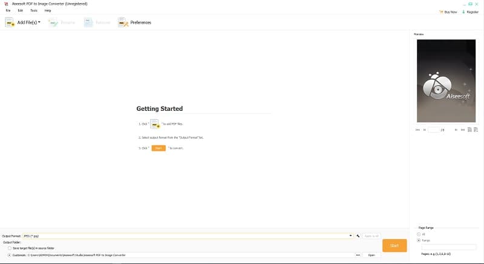Open the File menu
The width and height of the screenshot is (484, 264).
[x=8, y=10]
